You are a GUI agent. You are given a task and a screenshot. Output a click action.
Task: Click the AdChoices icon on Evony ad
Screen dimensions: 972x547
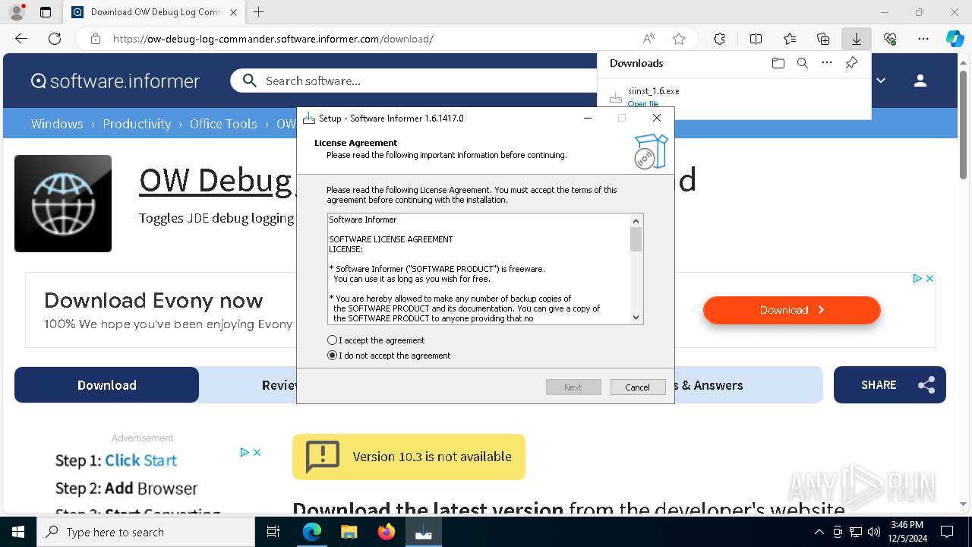(917, 279)
